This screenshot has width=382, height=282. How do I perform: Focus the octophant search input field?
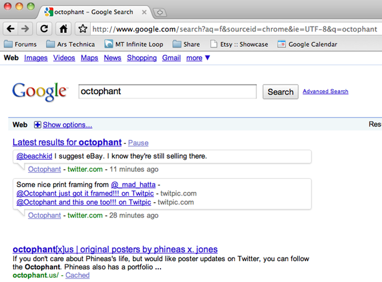tap(168, 91)
